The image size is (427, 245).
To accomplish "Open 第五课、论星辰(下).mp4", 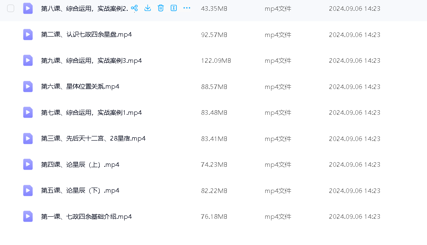I will (80, 191).
